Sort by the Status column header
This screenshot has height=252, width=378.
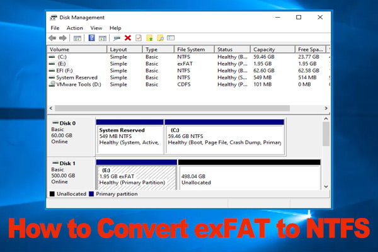[x=232, y=49]
